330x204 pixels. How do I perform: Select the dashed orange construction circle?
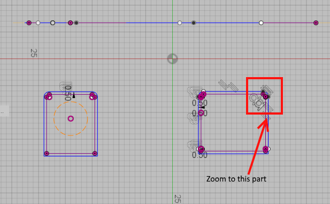coord(71,119)
